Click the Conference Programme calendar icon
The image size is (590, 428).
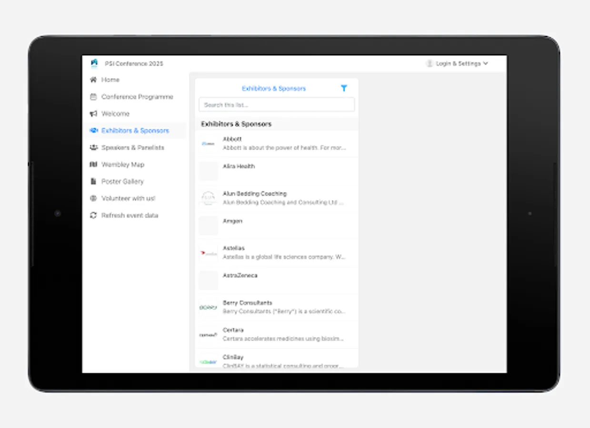[93, 97]
